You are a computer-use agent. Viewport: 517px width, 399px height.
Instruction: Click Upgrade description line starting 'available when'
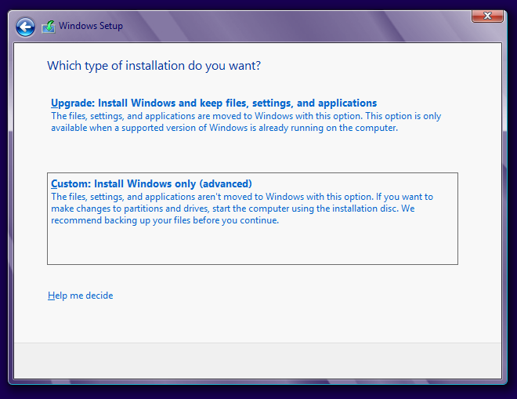tap(224, 128)
